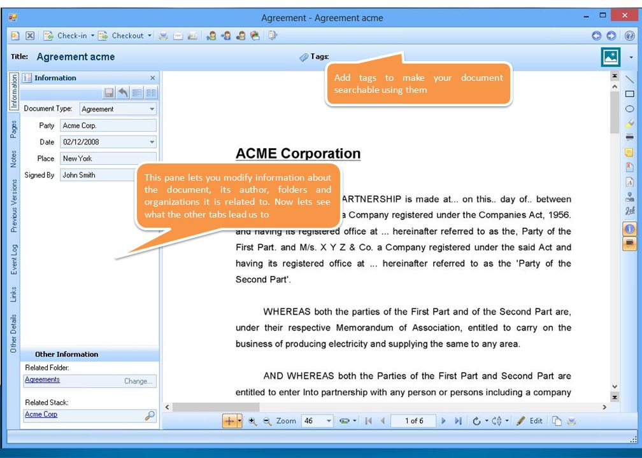Screen dimensions: 642x458
Task: Select the highlighter annotation tool
Action: (x=630, y=123)
